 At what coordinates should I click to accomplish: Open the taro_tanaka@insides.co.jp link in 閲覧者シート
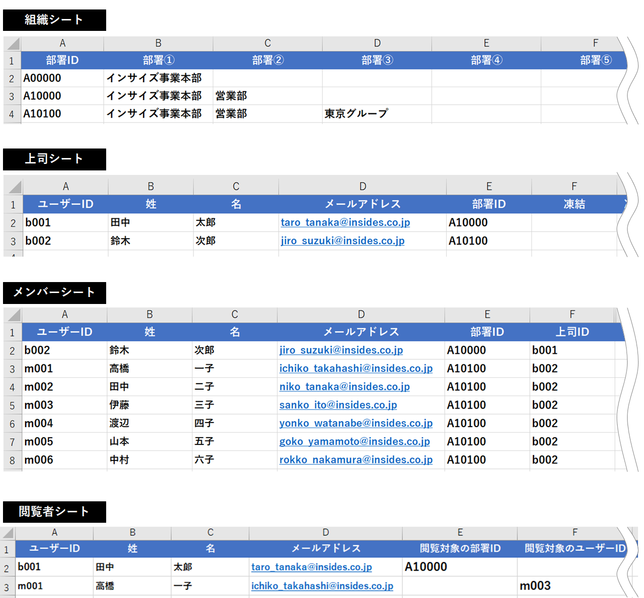tap(312, 567)
